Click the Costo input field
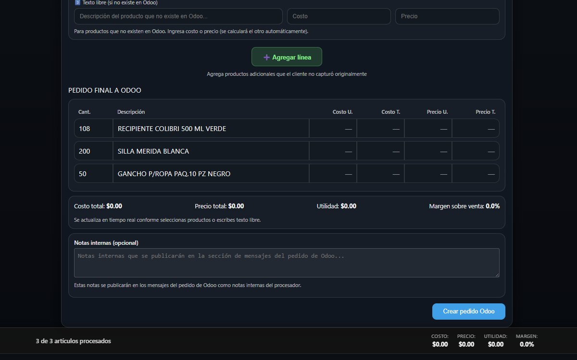 pyautogui.click(x=339, y=16)
